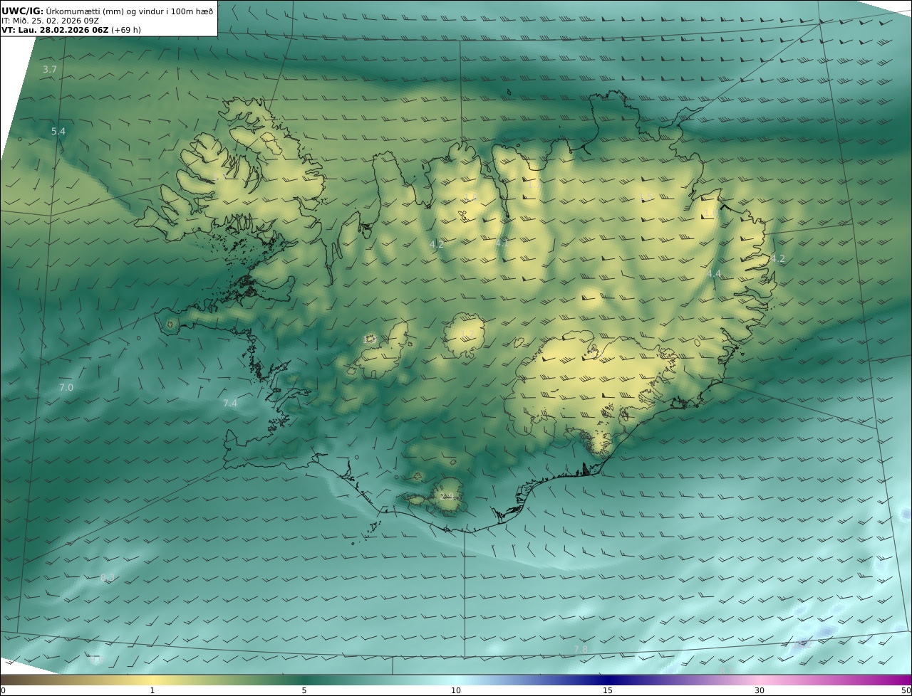Screen dimensions: 912x696
Task: Click the 15 tick on the color scale
Action: [608, 690]
